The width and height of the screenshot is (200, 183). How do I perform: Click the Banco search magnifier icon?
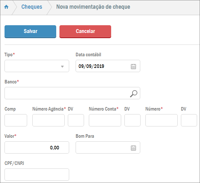click(x=133, y=93)
